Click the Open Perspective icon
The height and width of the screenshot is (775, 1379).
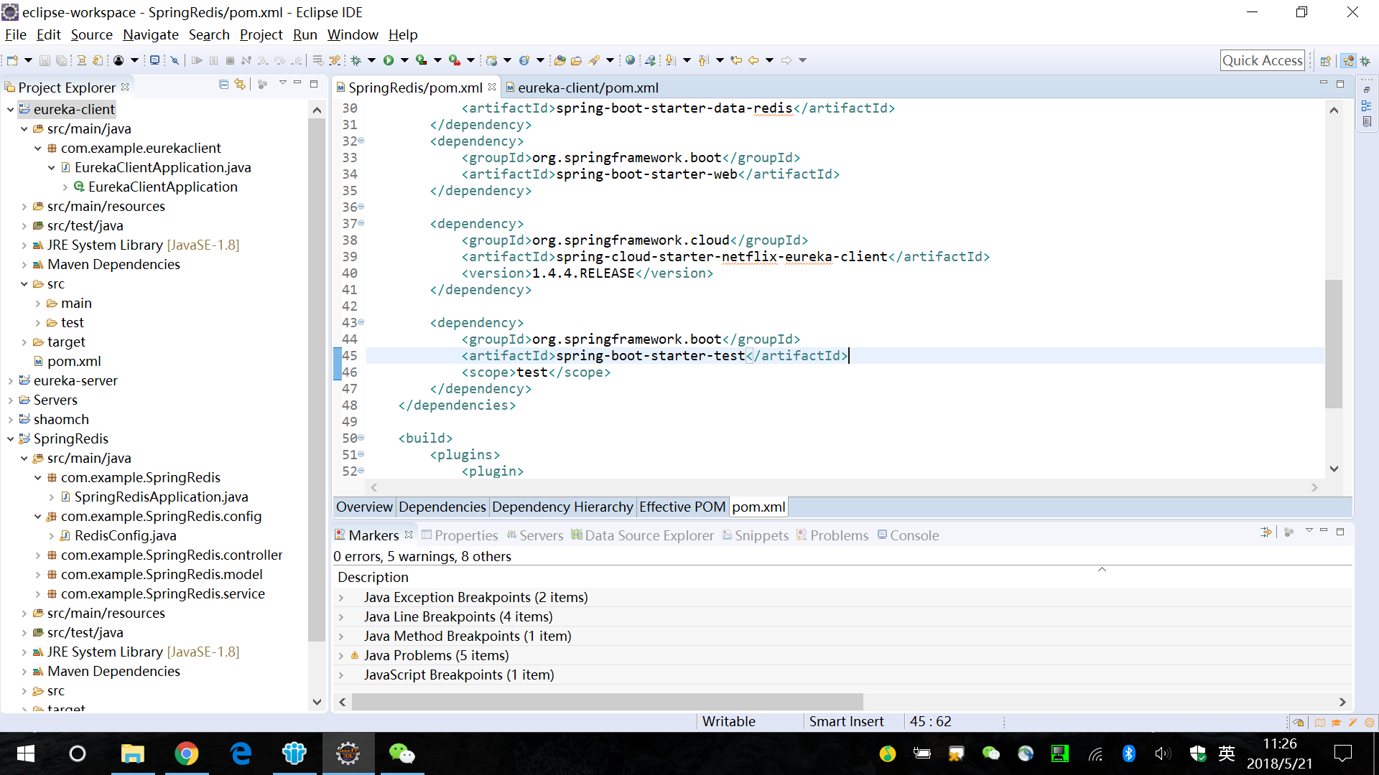[1326, 61]
